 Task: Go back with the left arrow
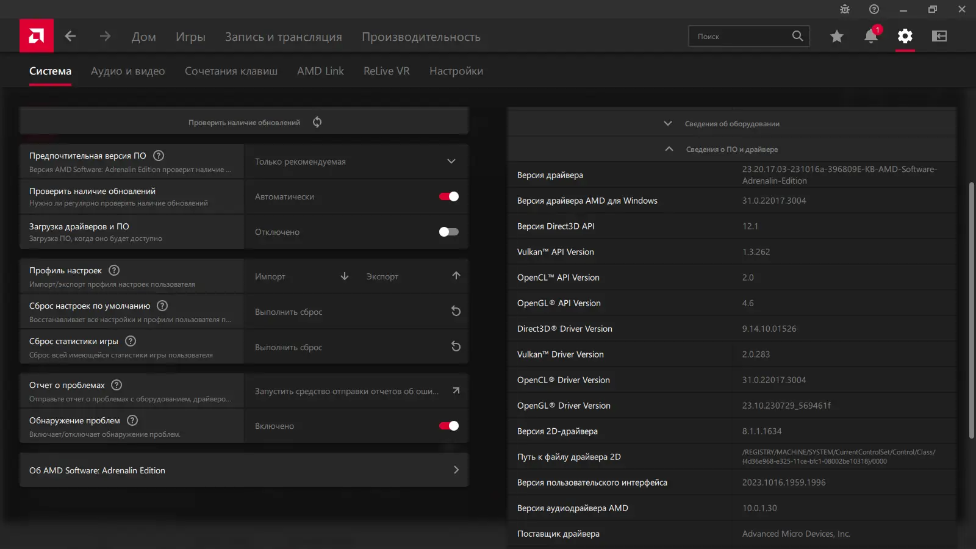pos(71,37)
